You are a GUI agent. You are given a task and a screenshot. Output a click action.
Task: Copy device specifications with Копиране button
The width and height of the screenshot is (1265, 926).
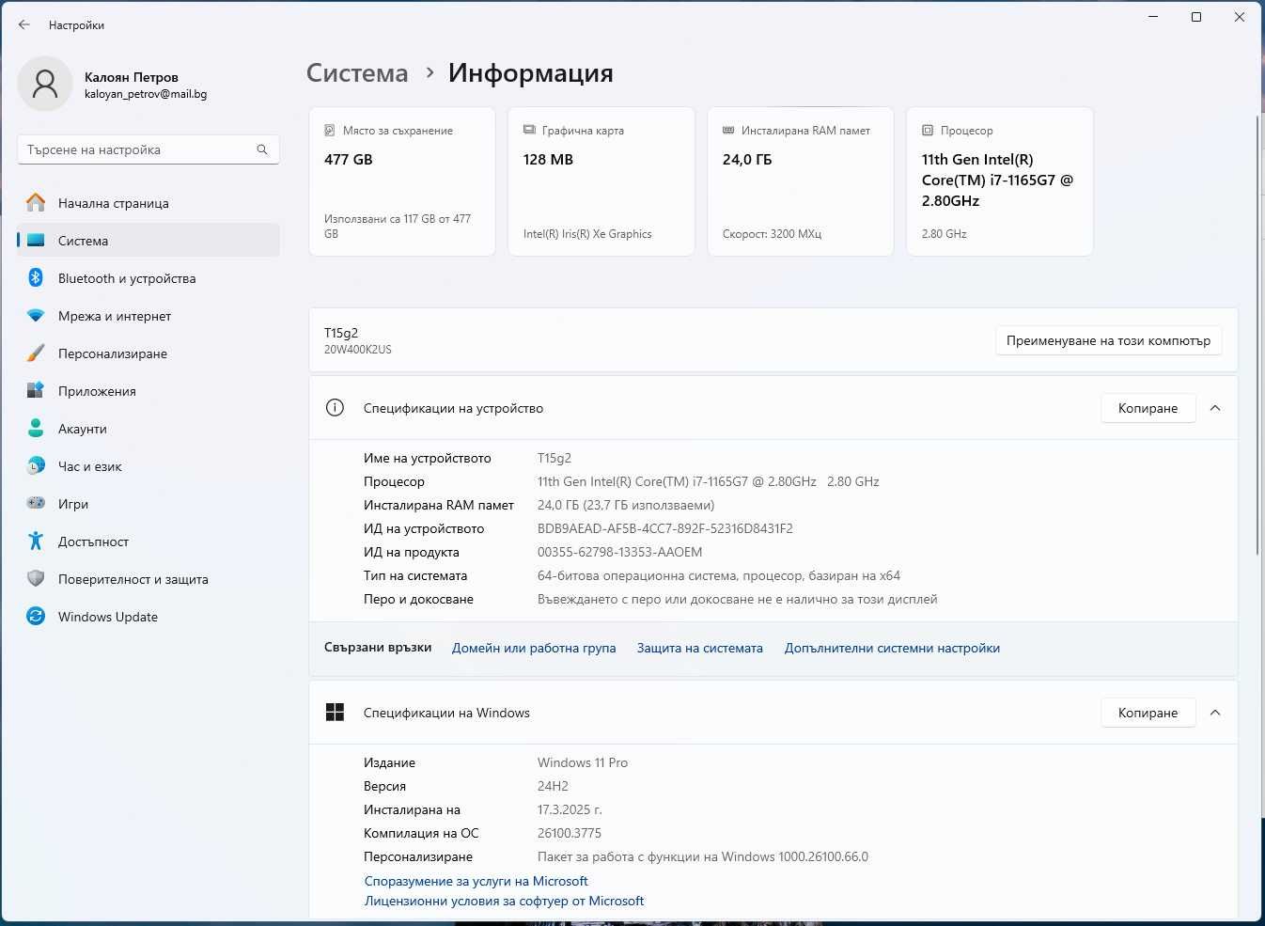pos(1148,408)
